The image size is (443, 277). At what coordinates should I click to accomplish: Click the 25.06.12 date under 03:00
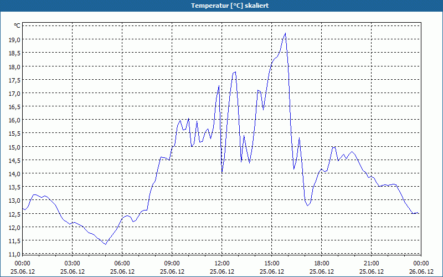point(73,271)
